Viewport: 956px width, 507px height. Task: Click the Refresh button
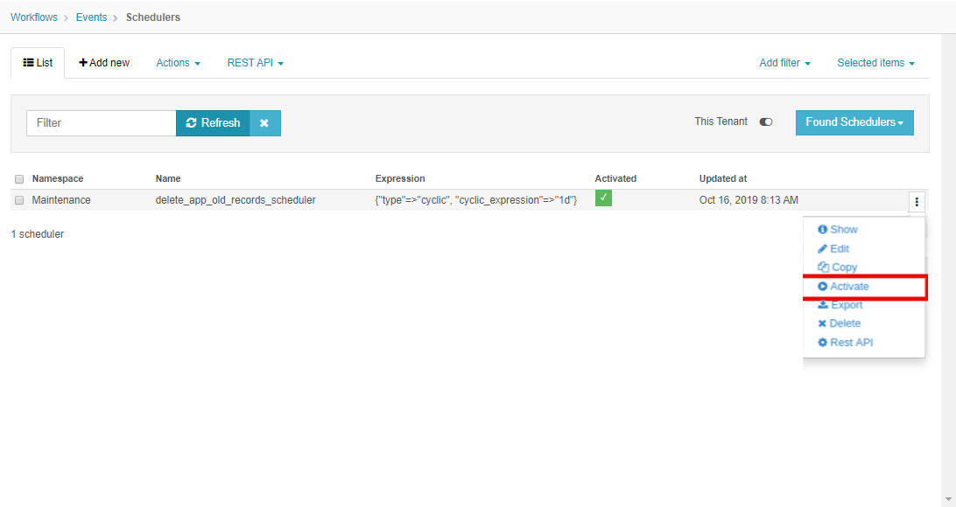pyautogui.click(x=213, y=123)
